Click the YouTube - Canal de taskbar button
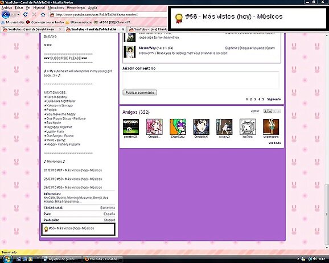This screenshot has width=329, height=263. [102, 259]
